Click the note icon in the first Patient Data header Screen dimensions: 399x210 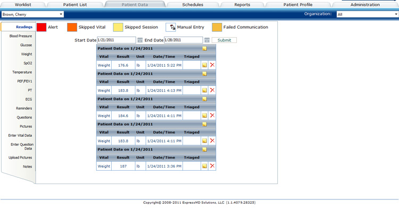click(x=205, y=48)
